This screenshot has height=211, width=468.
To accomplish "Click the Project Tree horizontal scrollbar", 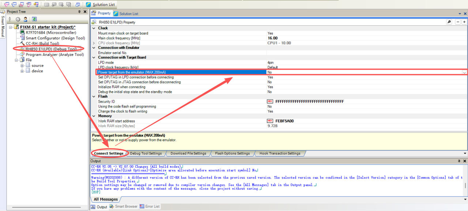I will coord(47,208).
